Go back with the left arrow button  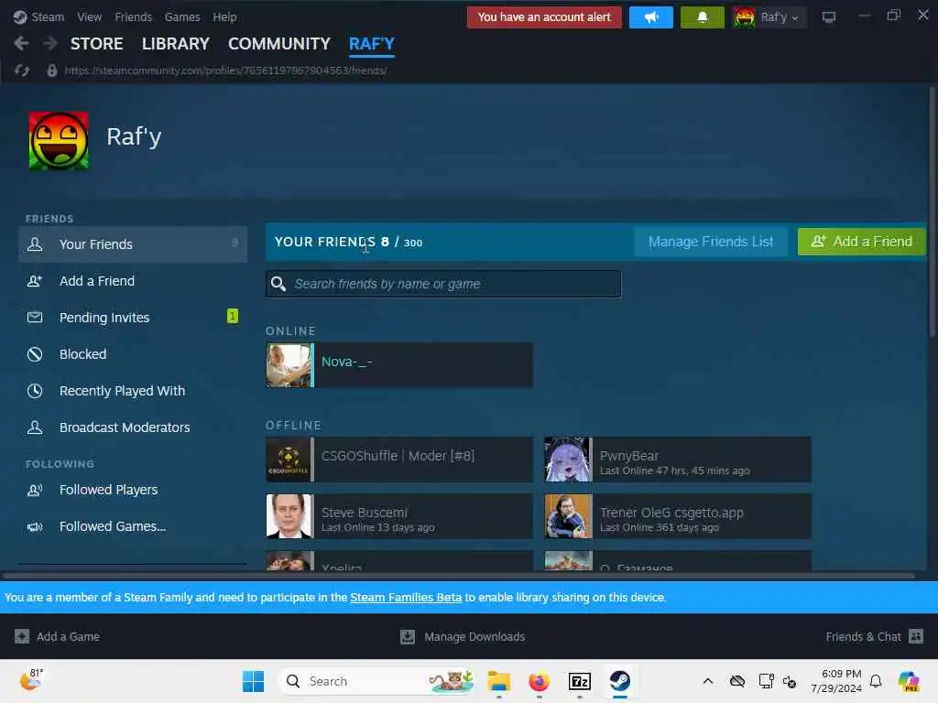[22, 43]
